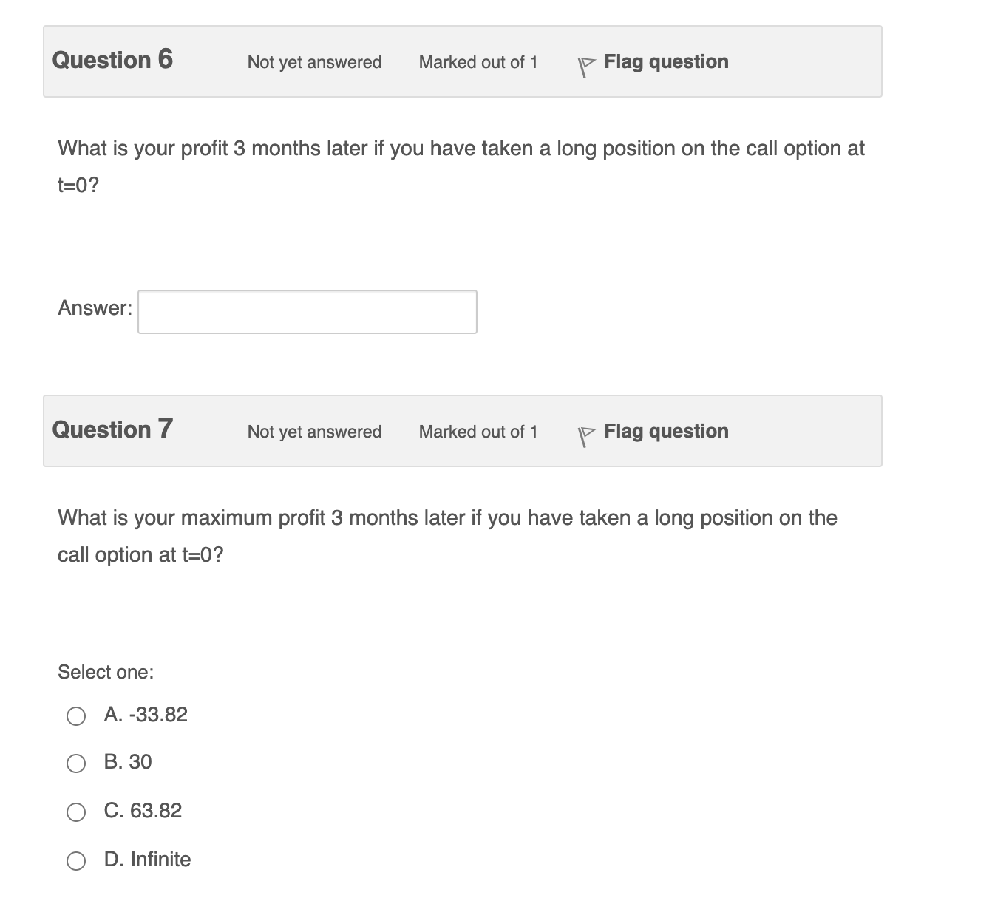Click inside the Answer text box
992x918 pixels.
pyautogui.click(x=306, y=312)
